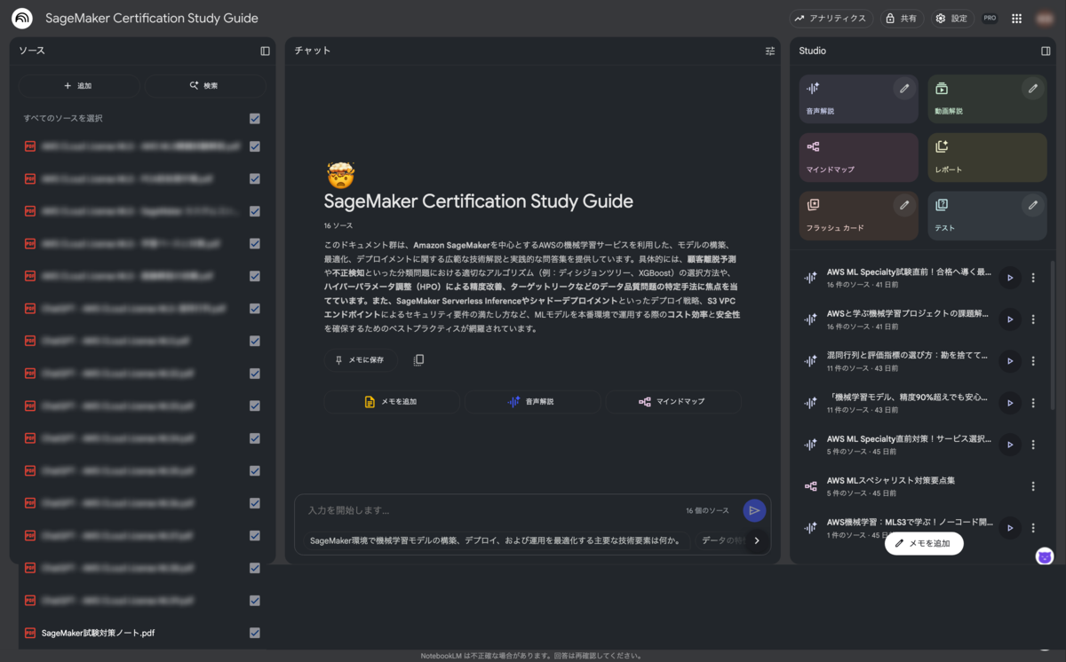Click audio icon beside 混同行列と評価指標の選び方
This screenshot has width=1066, height=662.
click(x=810, y=361)
